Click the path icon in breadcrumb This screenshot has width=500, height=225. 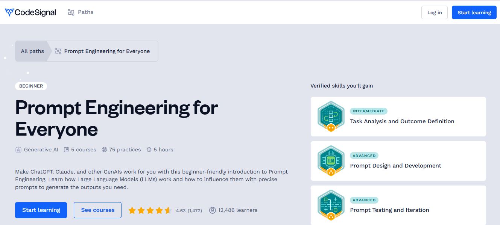click(x=58, y=51)
